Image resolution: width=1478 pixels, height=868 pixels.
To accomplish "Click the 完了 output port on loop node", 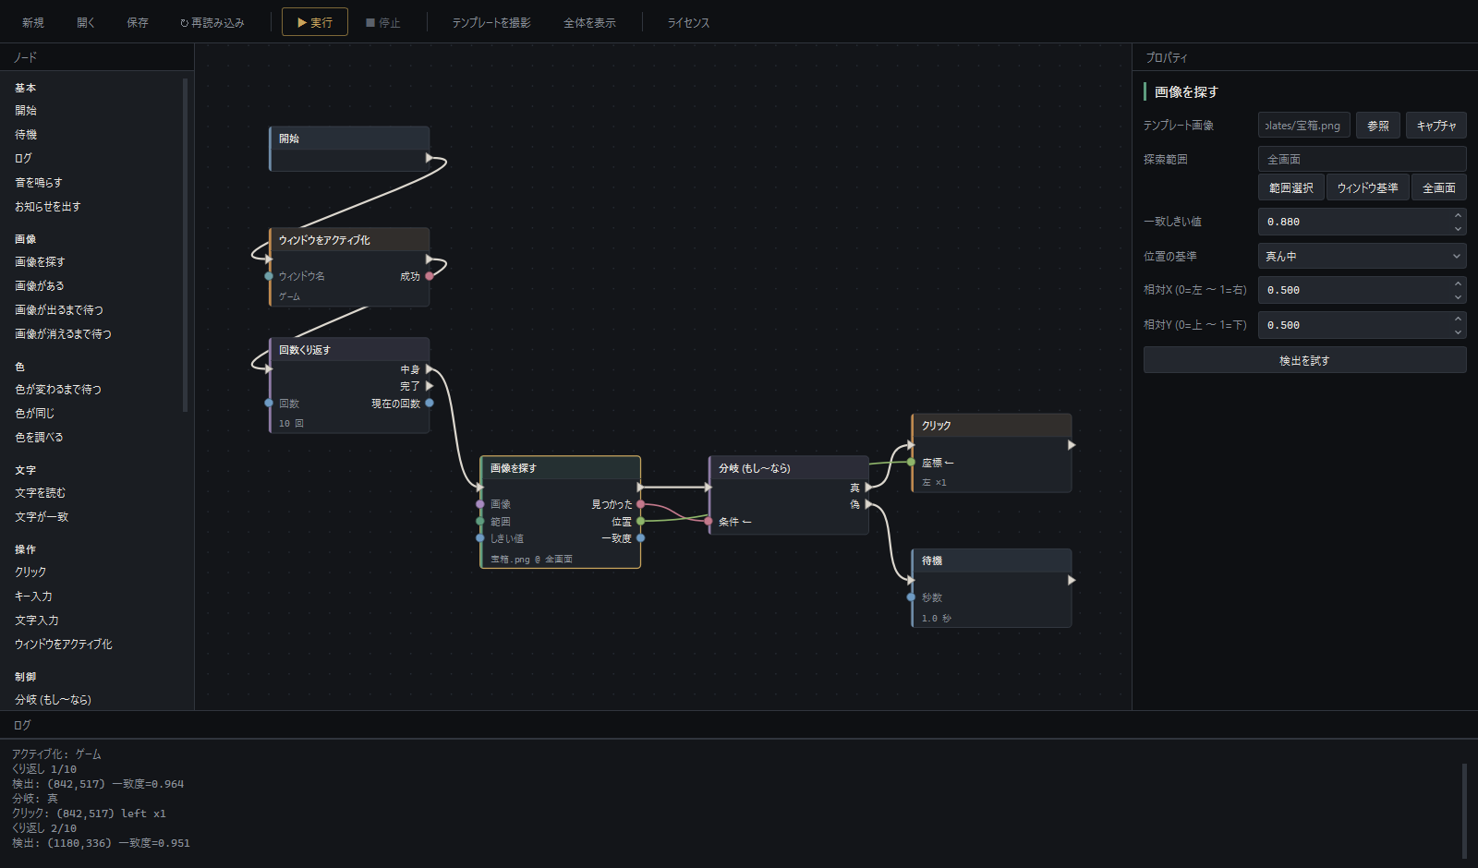I will click(x=430, y=386).
